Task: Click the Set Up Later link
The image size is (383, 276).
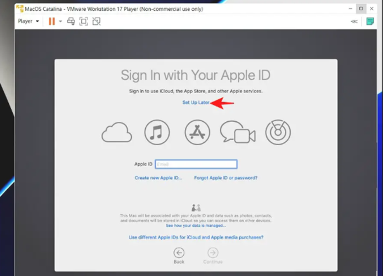Action: pos(196,102)
